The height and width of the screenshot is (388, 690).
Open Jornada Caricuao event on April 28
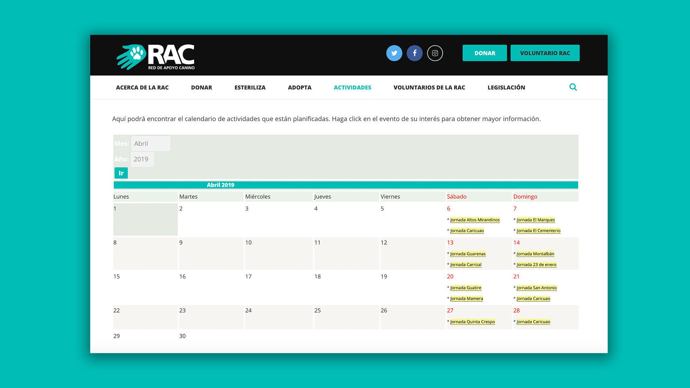tap(533, 322)
